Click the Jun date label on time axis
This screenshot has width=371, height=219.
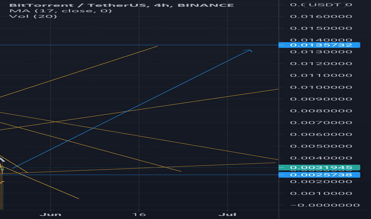(x=51, y=215)
